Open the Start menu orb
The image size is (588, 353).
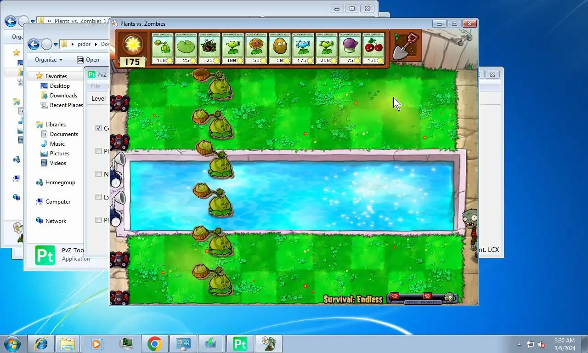12,344
